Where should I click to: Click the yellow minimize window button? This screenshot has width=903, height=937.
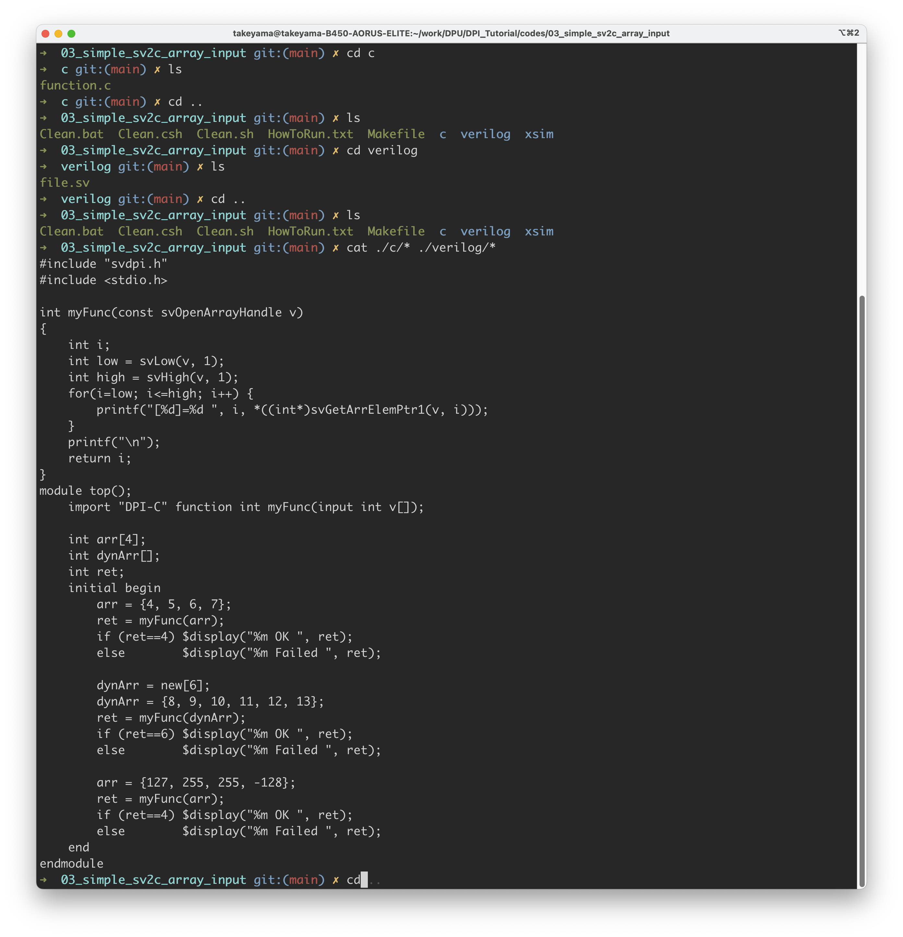pyautogui.click(x=58, y=33)
